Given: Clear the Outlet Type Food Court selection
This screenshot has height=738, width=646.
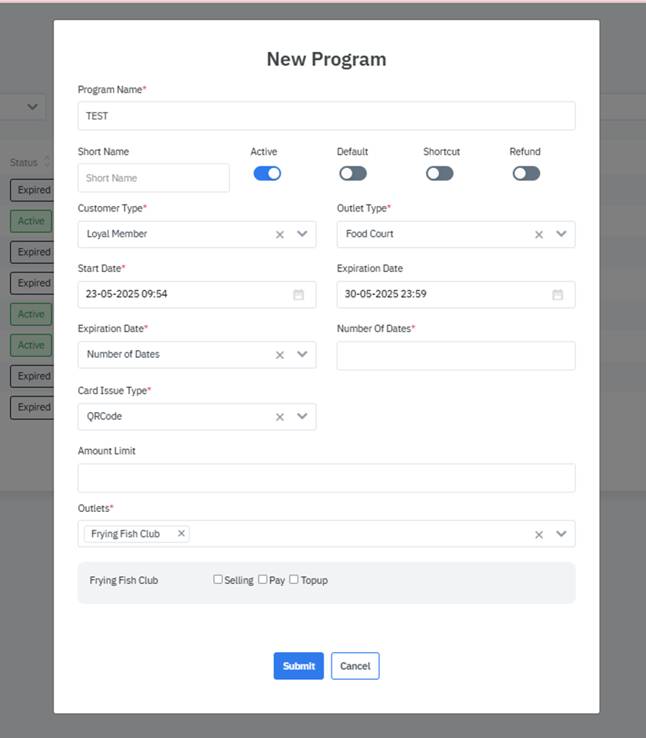Looking at the screenshot, I should pyautogui.click(x=539, y=235).
